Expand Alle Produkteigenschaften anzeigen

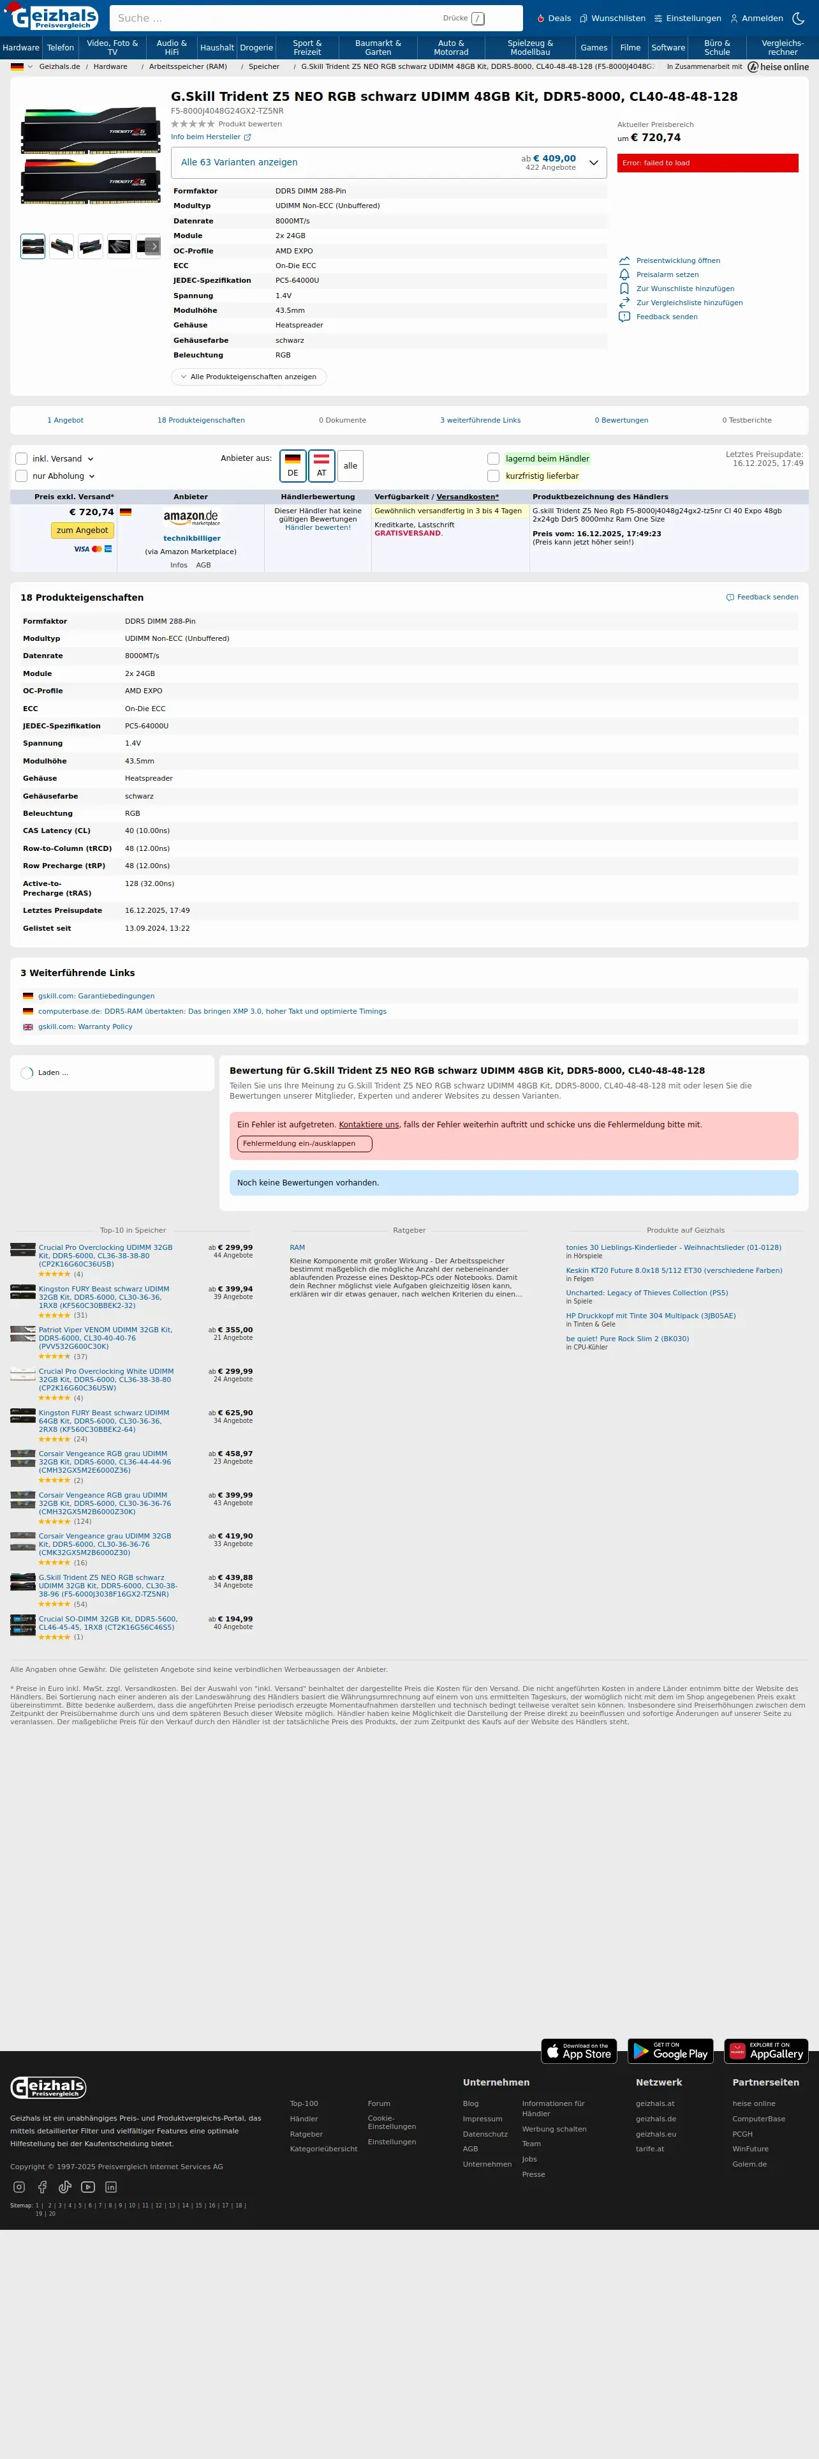pos(249,377)
